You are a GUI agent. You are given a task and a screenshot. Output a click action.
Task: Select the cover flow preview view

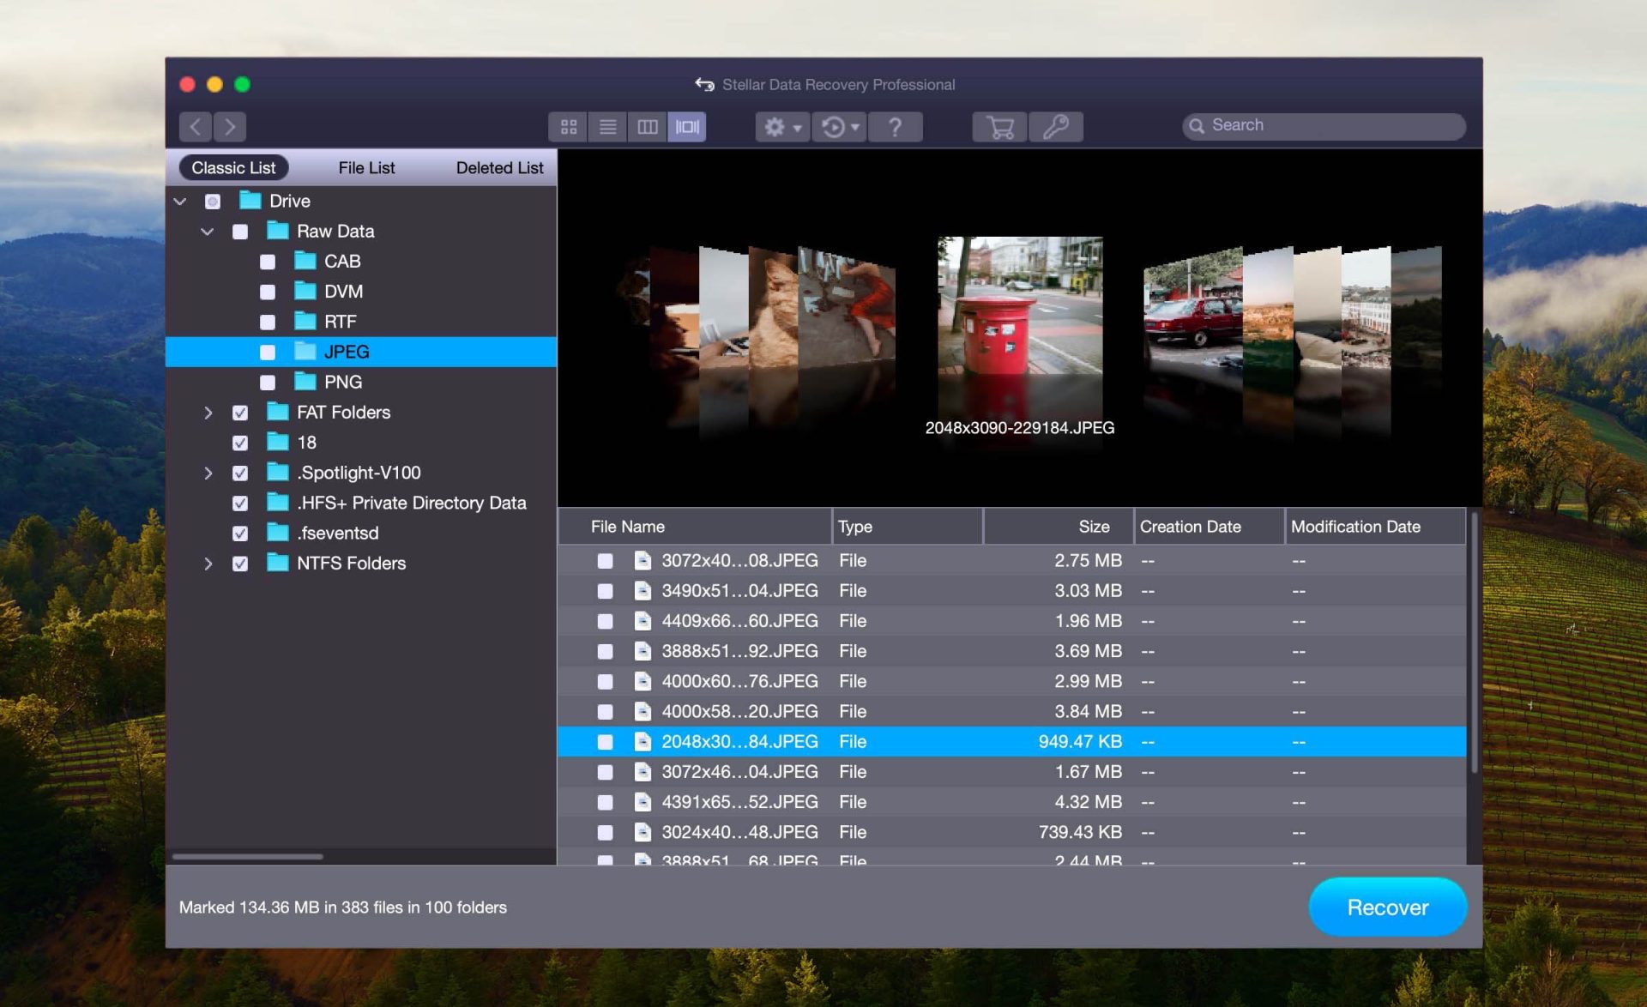pos(686,126)
